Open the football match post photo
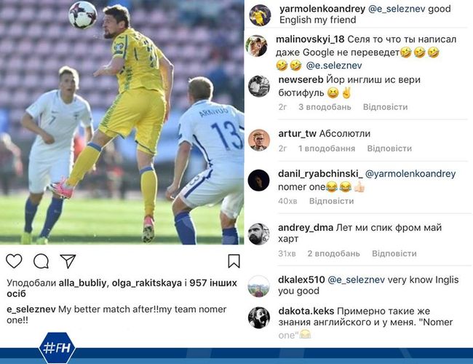 coord(122,122)
